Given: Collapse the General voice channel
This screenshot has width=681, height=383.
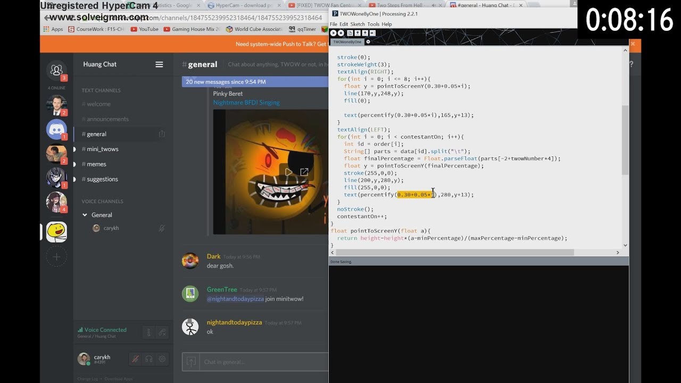Looking at the screenshot, I should point(85,215).
